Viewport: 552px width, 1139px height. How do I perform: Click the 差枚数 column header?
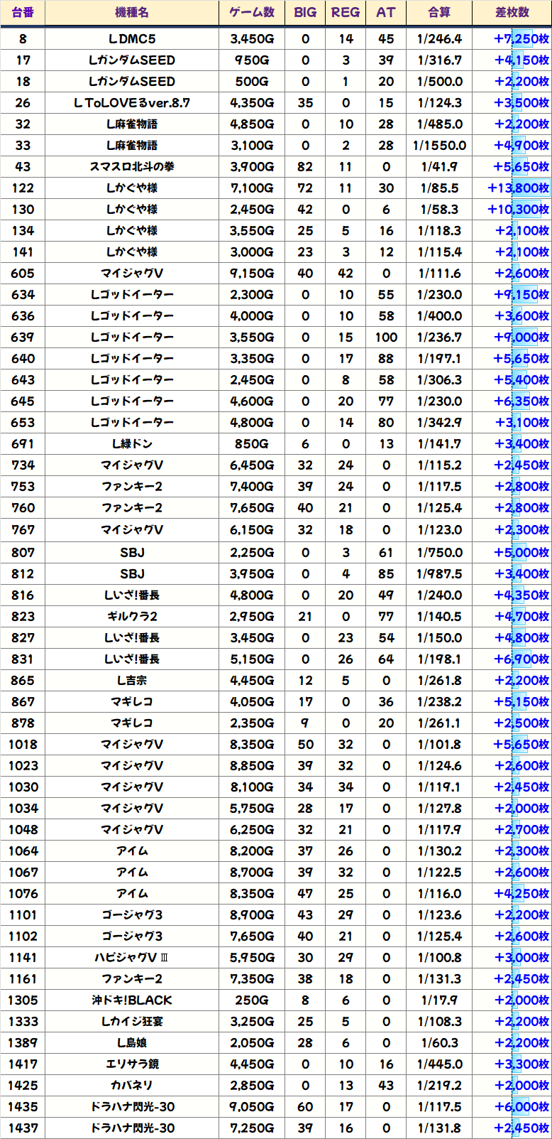click(x=512, y=13)
